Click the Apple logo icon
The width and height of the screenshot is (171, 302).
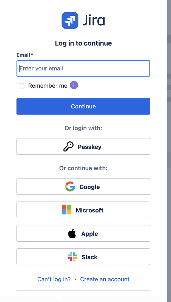(x=72, y=234)
